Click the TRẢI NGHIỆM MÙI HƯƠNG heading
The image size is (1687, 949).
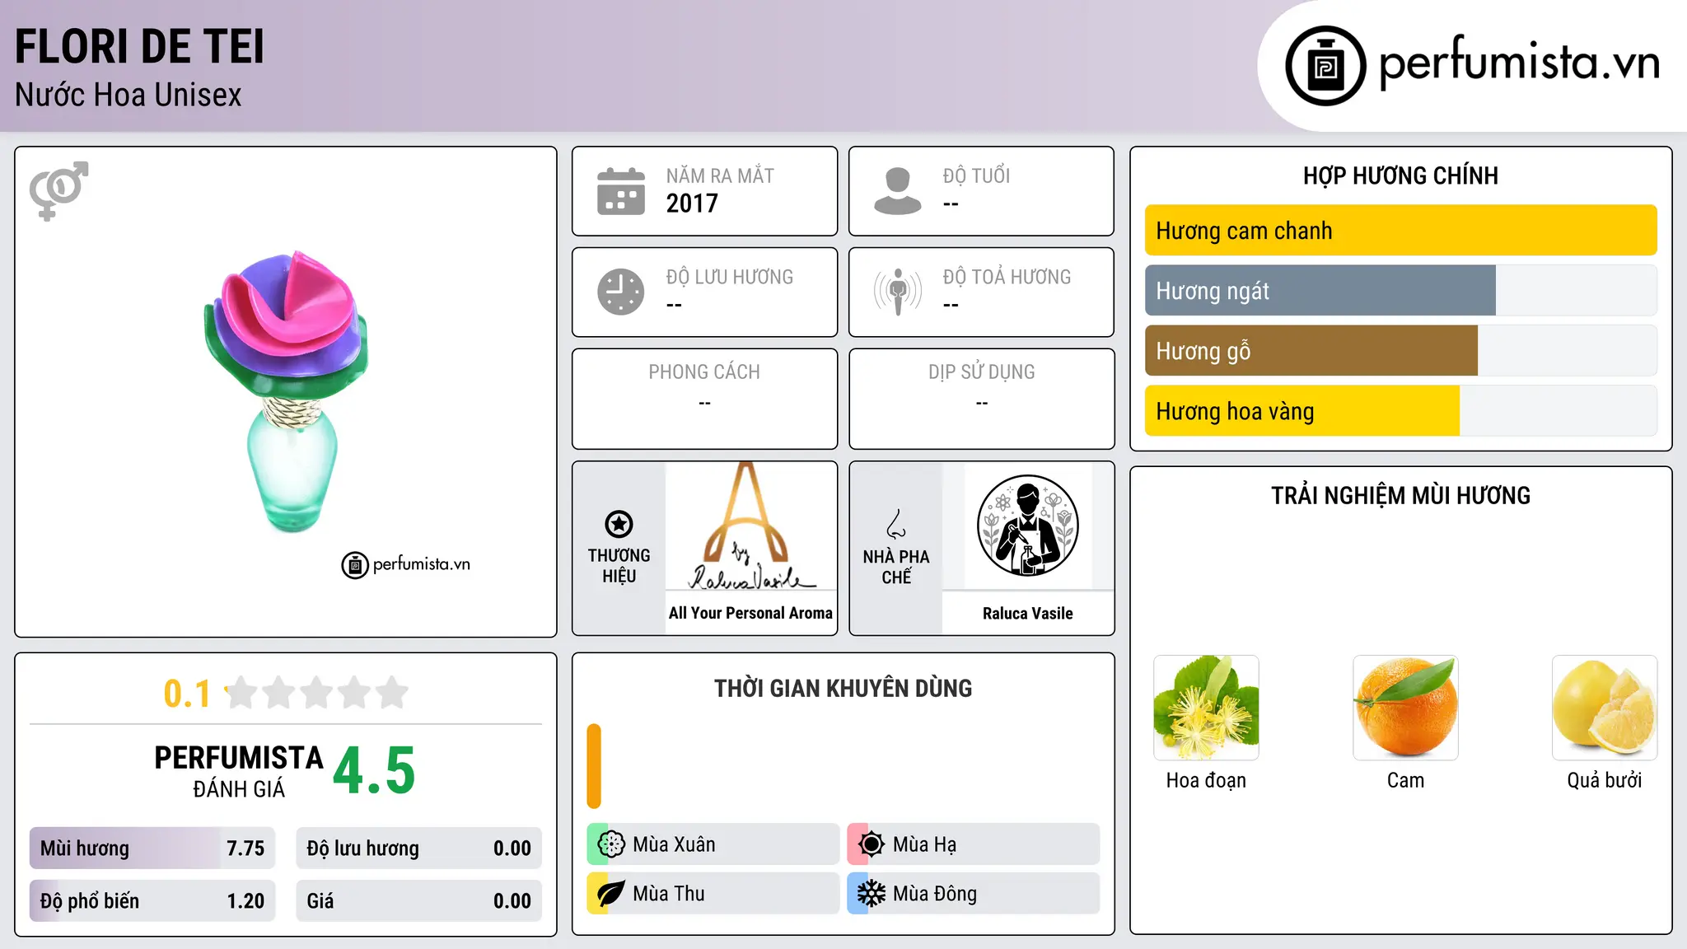pyautogui.click(x=1400, y=495)
